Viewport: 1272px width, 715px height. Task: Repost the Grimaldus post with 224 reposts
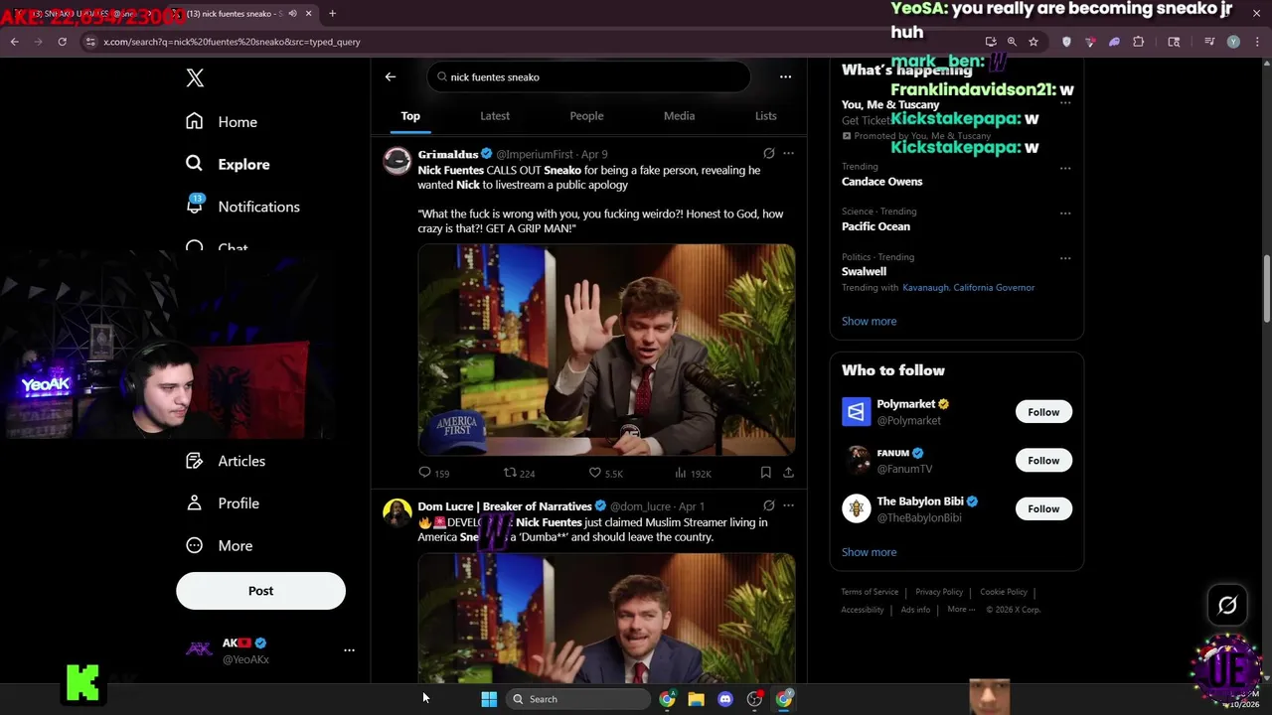click(x=520, y=473)
